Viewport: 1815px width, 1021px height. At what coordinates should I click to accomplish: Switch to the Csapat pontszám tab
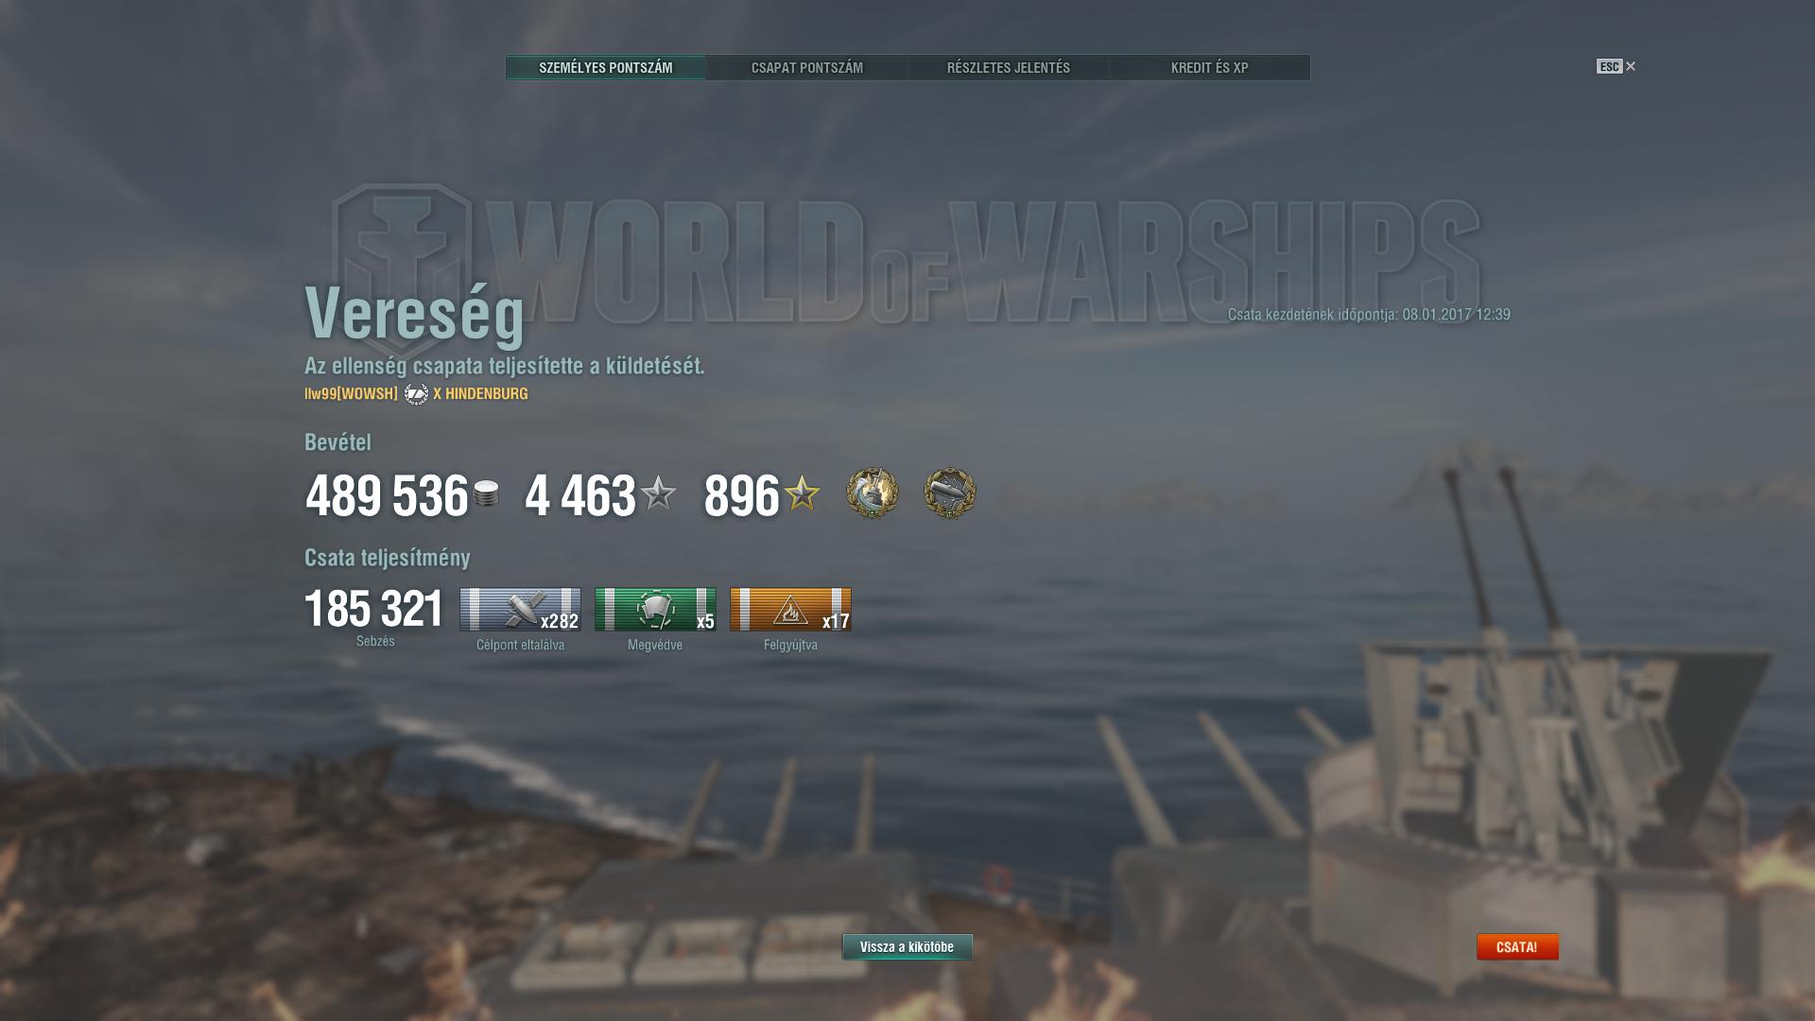click(x=807, y=67)
